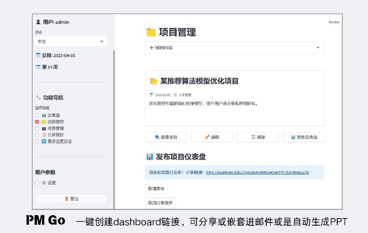
Task: Click the 发布项目仪表盘 heading
Action: [x=181, y=157]
